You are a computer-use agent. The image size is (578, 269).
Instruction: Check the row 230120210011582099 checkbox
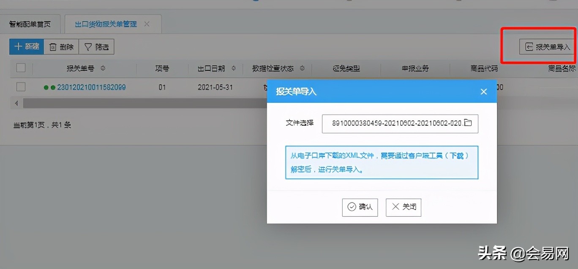point(21,87)
